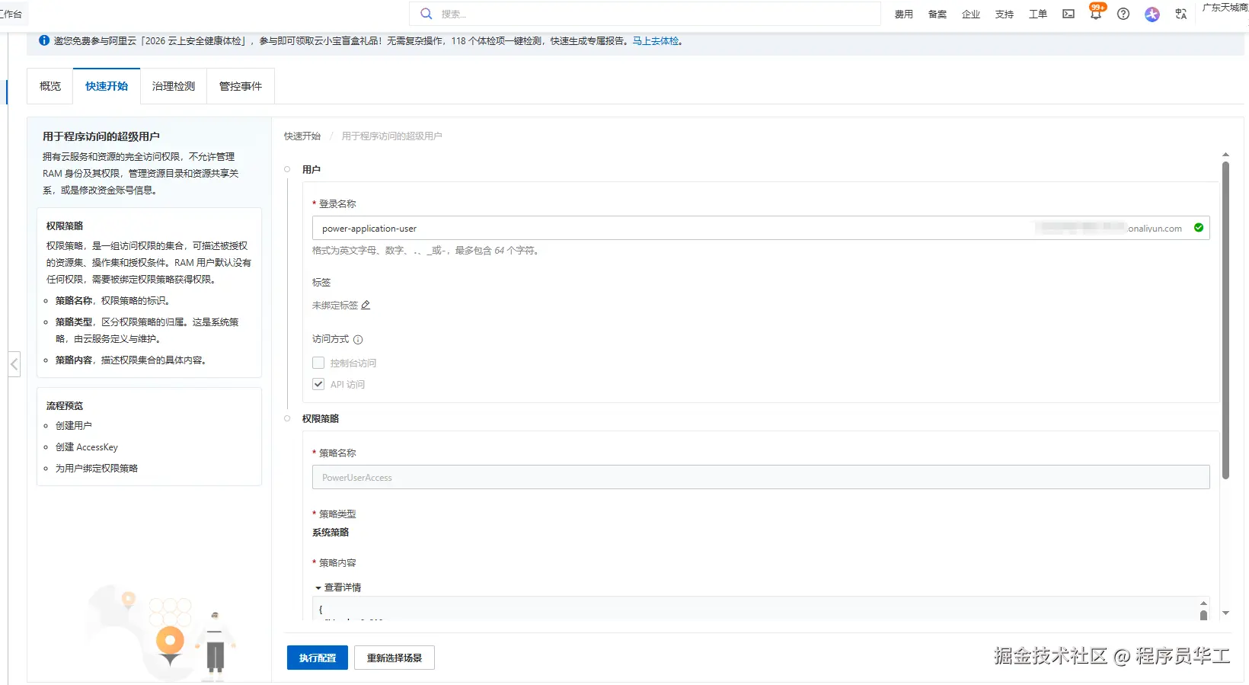Click the purple AI assistant icon

1152,14
